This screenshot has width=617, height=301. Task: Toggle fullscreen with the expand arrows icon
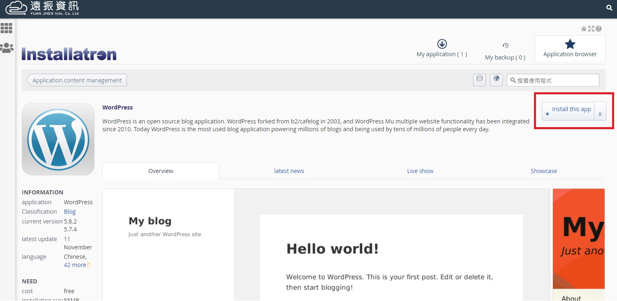point(591,29)
